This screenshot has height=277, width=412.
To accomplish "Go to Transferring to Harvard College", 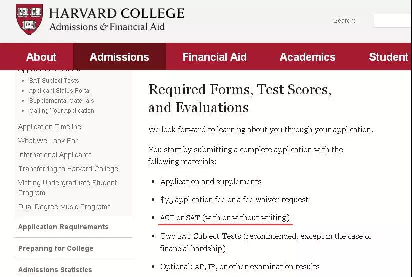I will pos(68,169).
